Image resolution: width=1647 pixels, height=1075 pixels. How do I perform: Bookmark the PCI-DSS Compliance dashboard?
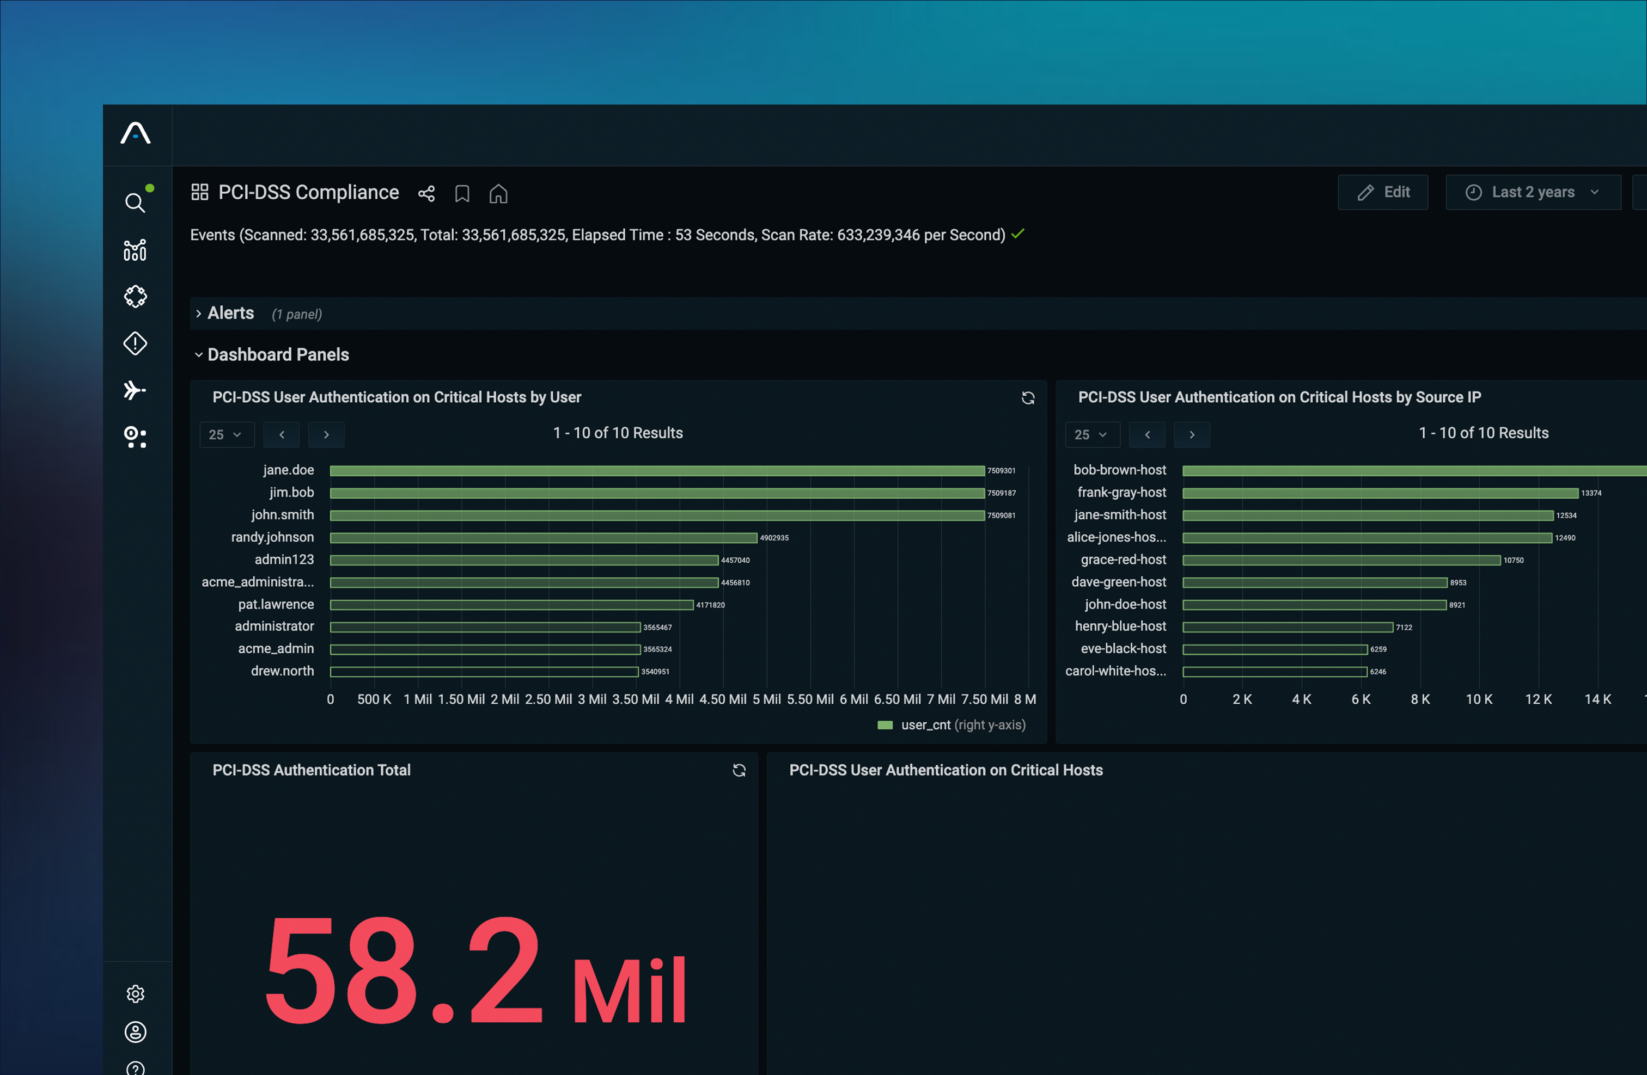tap(462, 194)
